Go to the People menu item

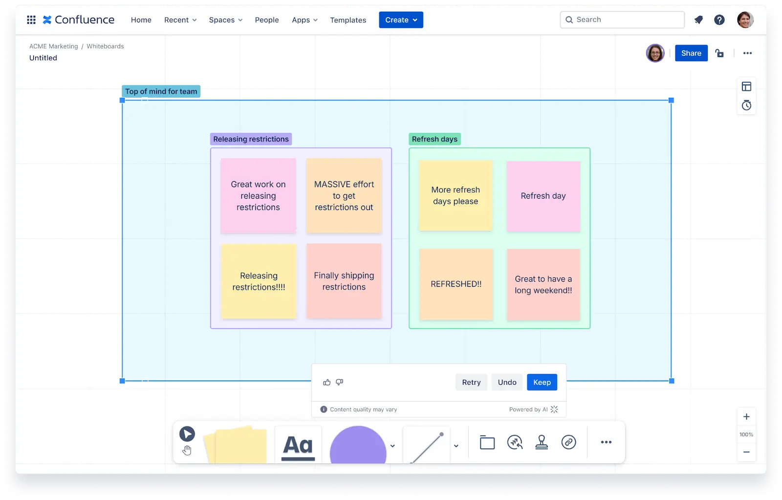tap(267, 20)
